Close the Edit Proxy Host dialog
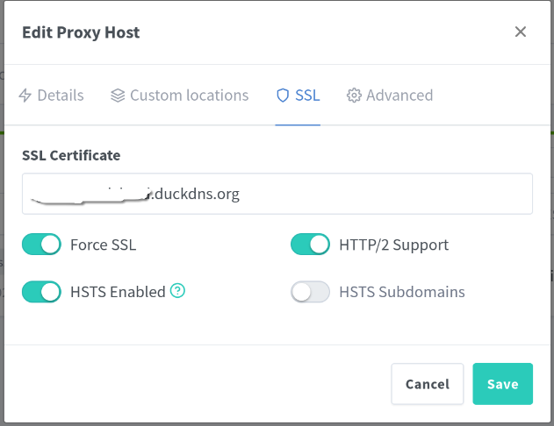The width and height of the screenshot is (554, 426). [x=521, y=32]
